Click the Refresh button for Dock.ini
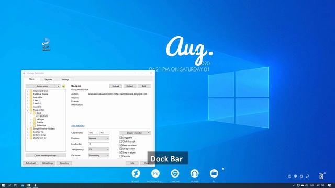Screen dimensions: 335x188 pos(130,86)
